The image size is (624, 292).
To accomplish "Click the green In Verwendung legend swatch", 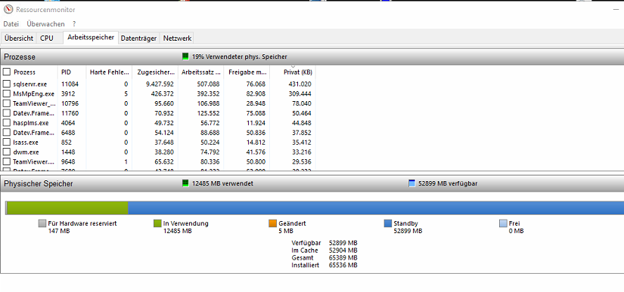I will tap(157, 223).
